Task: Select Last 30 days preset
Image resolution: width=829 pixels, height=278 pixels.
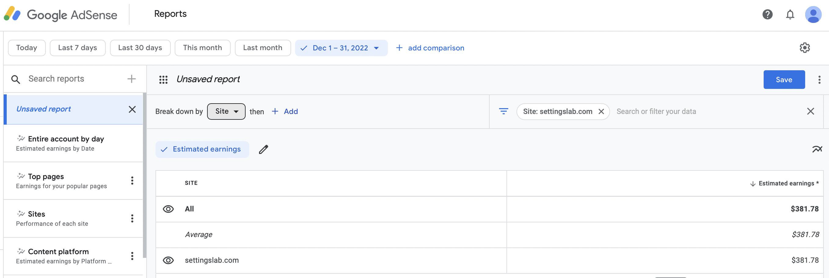Action: (x=140, y=48)
